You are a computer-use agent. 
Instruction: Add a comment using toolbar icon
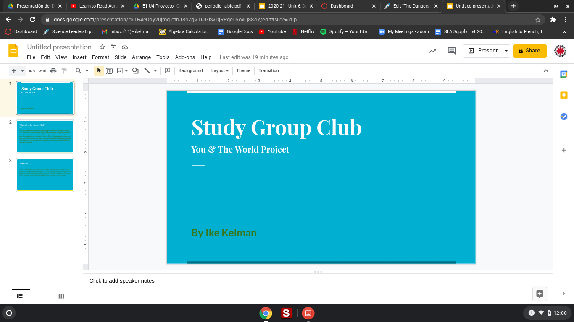point(167,71)
